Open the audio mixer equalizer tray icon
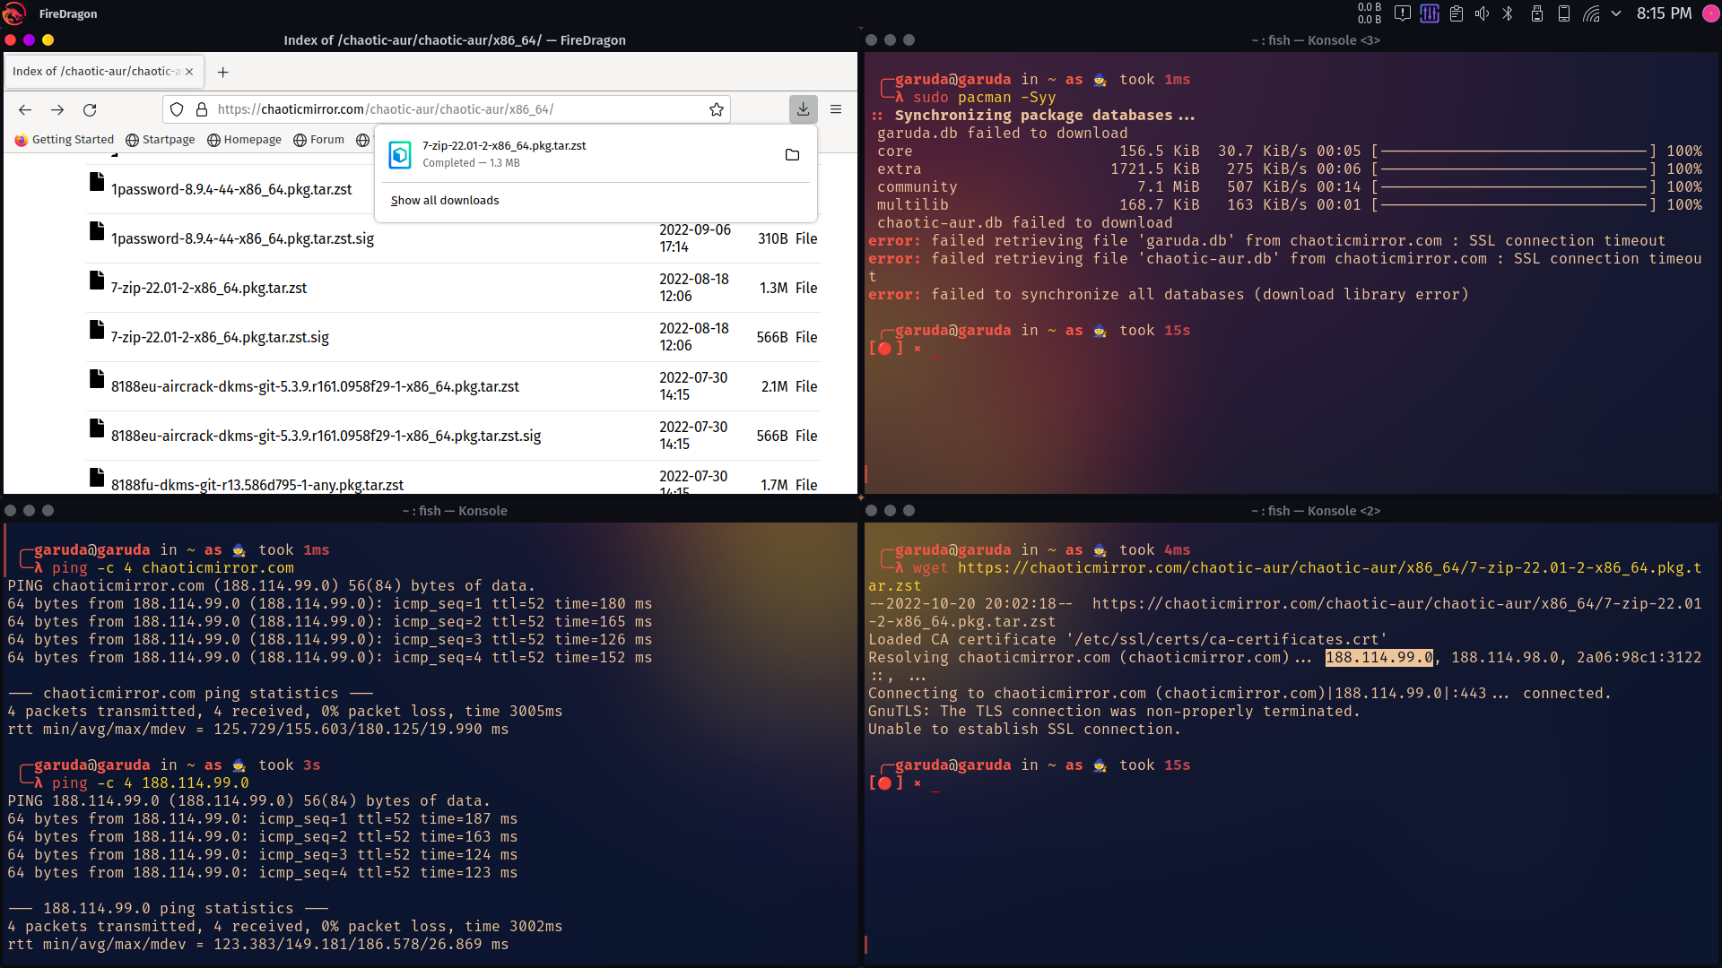The image size is (1722, 968). click(1430, 13)
